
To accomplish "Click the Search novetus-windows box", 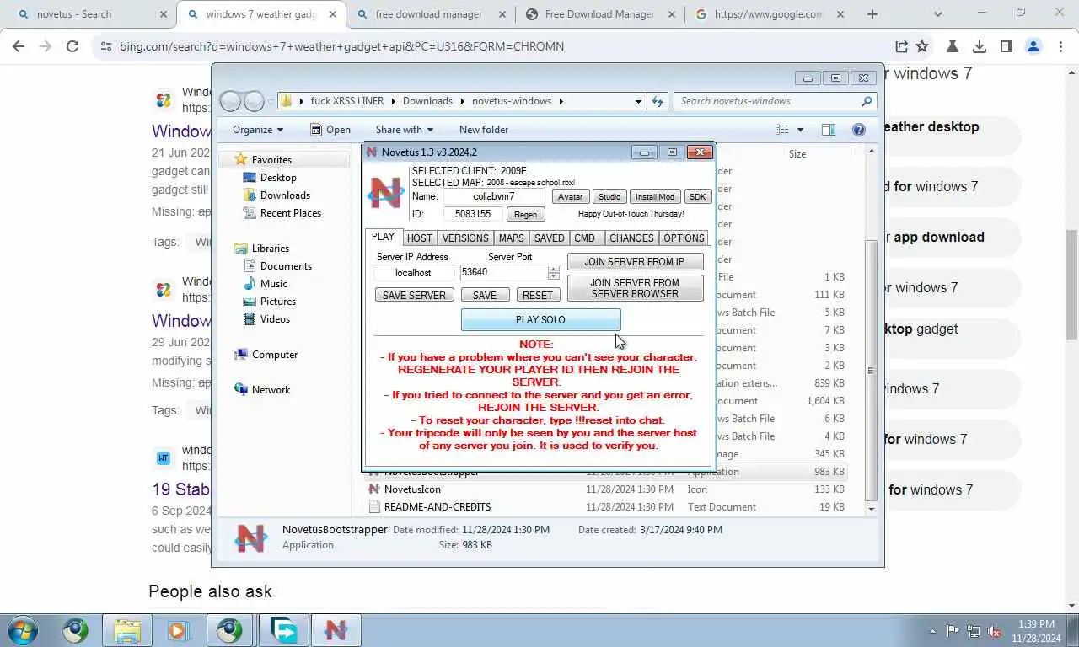I will 775,101.
